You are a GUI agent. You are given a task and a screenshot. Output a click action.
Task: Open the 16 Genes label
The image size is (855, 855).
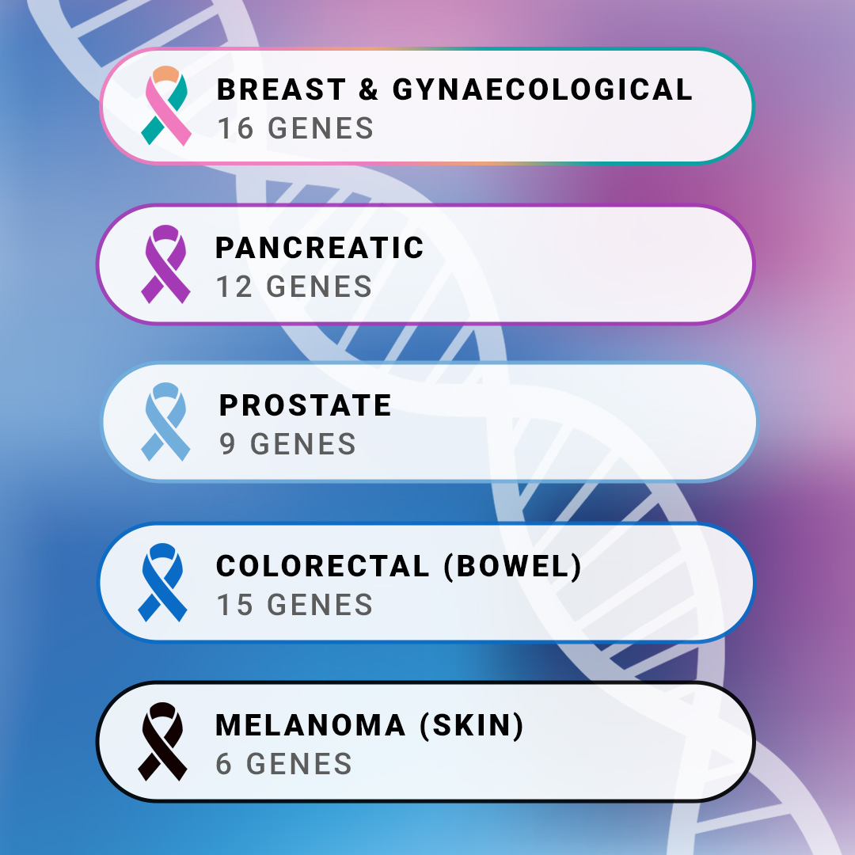click(x=295, y=129)
